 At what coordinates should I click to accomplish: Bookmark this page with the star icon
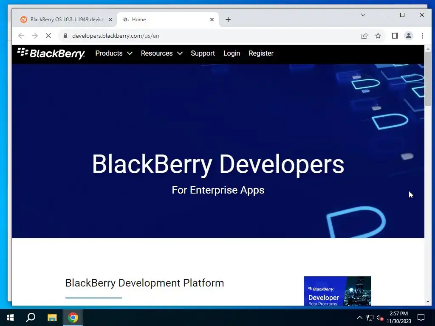tap(378, 36)
